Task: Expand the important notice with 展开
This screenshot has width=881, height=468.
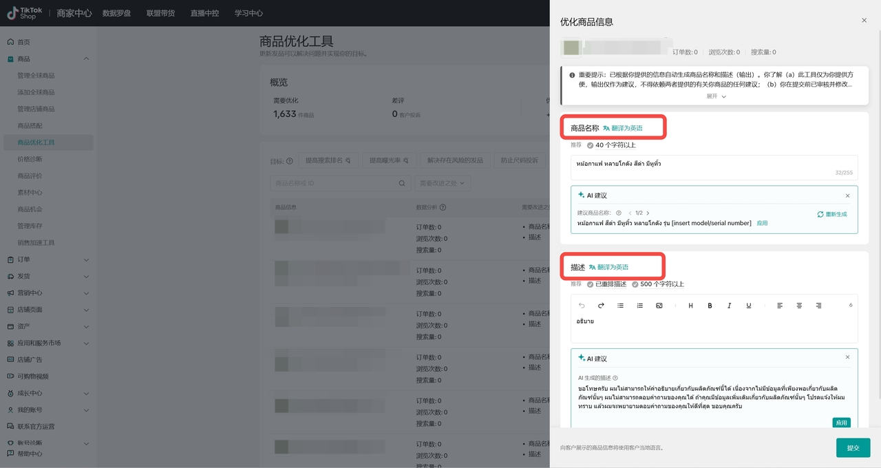Action: tap(715, 96)
